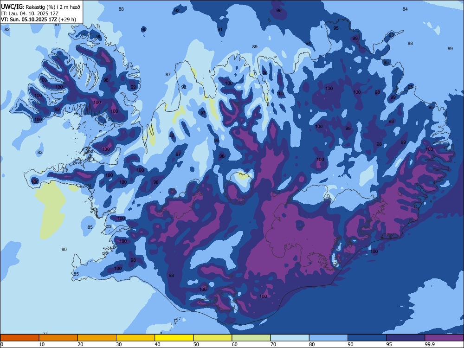The width and height of the screenshot is (464, 348).
Task: Click the 'IT: Lau. 04. 10. 2025 12Z' line
Action: 30,13
